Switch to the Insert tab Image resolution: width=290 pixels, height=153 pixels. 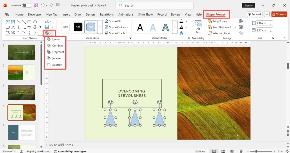[x=66, y=14]
